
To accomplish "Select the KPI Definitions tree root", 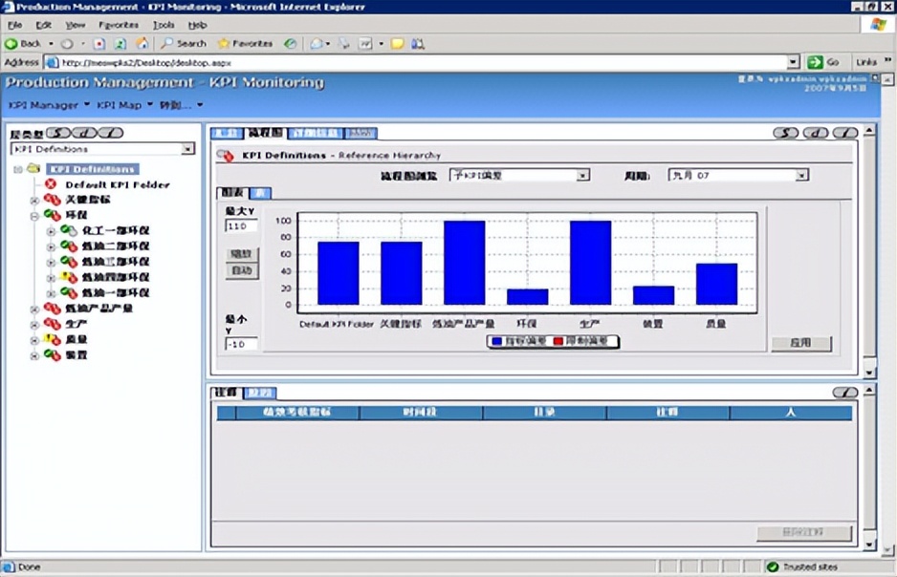I will click(93, 169).
